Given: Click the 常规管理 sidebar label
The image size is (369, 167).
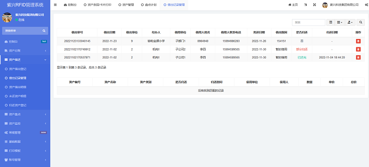Looking at the screenshot, I should point(15,133).
